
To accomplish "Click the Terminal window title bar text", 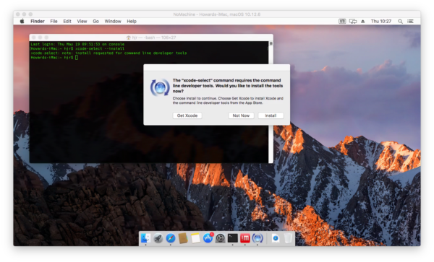I will coord(154,38).
